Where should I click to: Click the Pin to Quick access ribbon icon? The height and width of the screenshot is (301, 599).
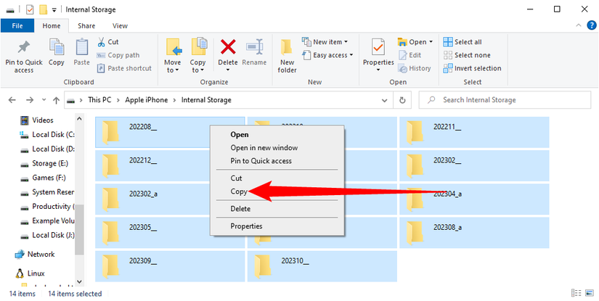(x=24, y=49)
